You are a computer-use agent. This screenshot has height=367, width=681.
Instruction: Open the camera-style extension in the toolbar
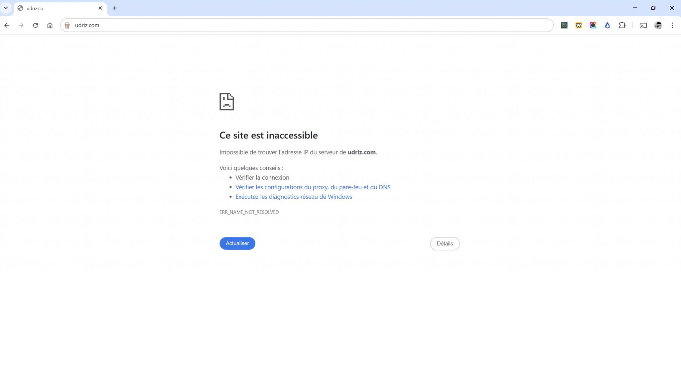[x=593, y=25]
